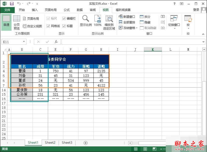
Task: Switch to the Insert (插入) tab
Action: 35,10
